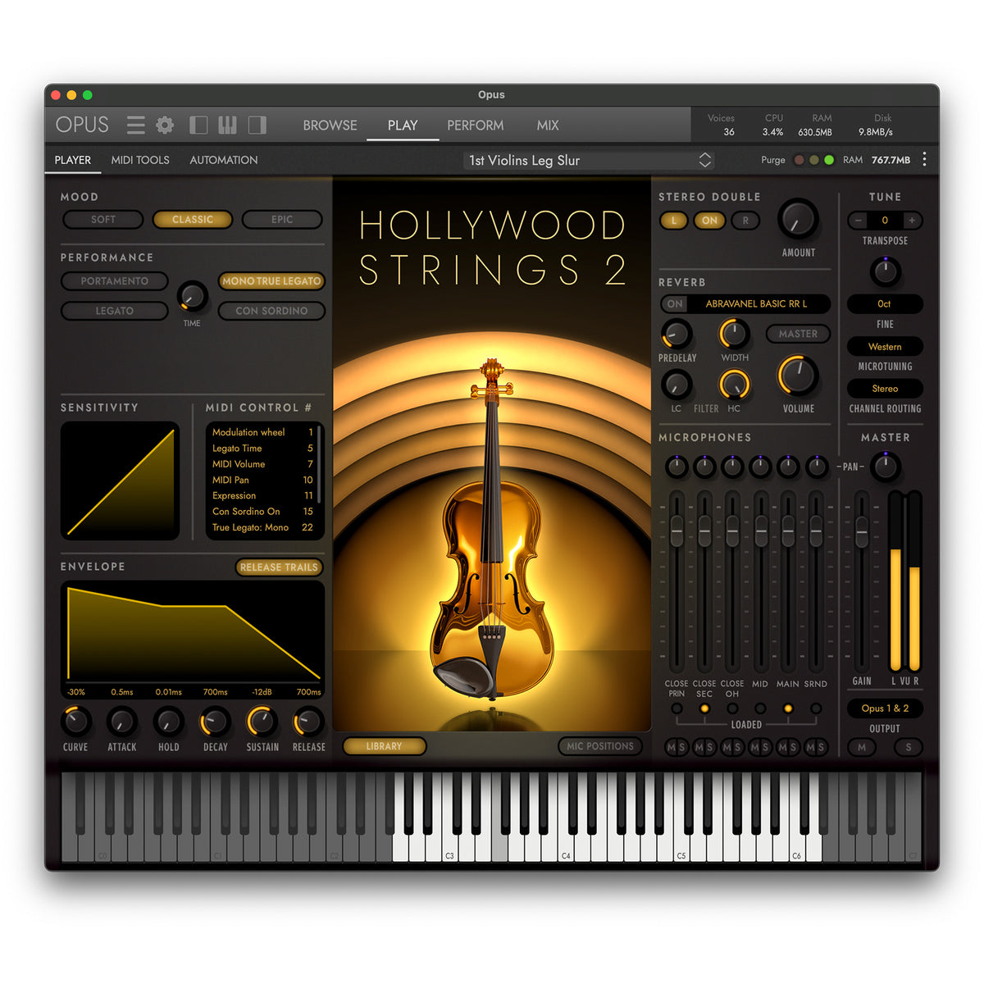Toggle the virtual keyboard piano icon

click(x=227, y=125)
